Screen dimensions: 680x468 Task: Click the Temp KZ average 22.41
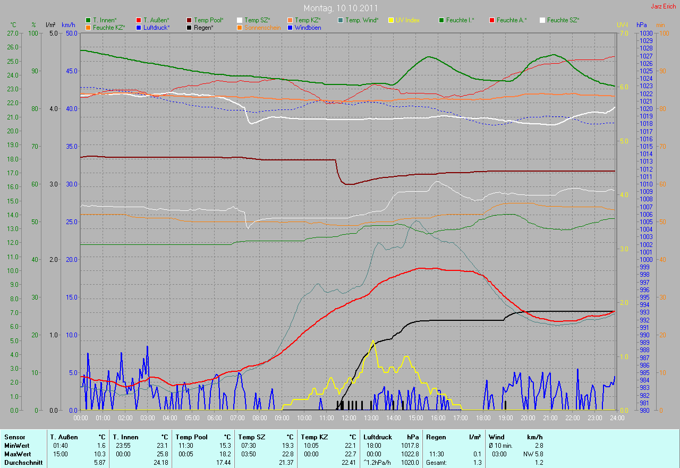pos(348,463)
